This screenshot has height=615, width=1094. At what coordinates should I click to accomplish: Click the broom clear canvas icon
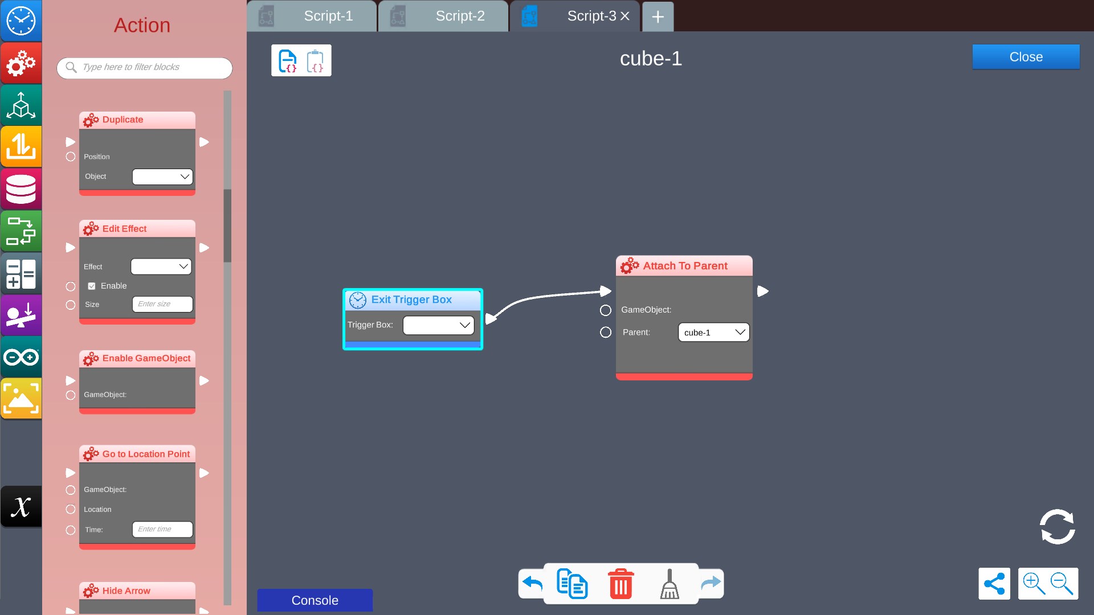tap(670, 584)
